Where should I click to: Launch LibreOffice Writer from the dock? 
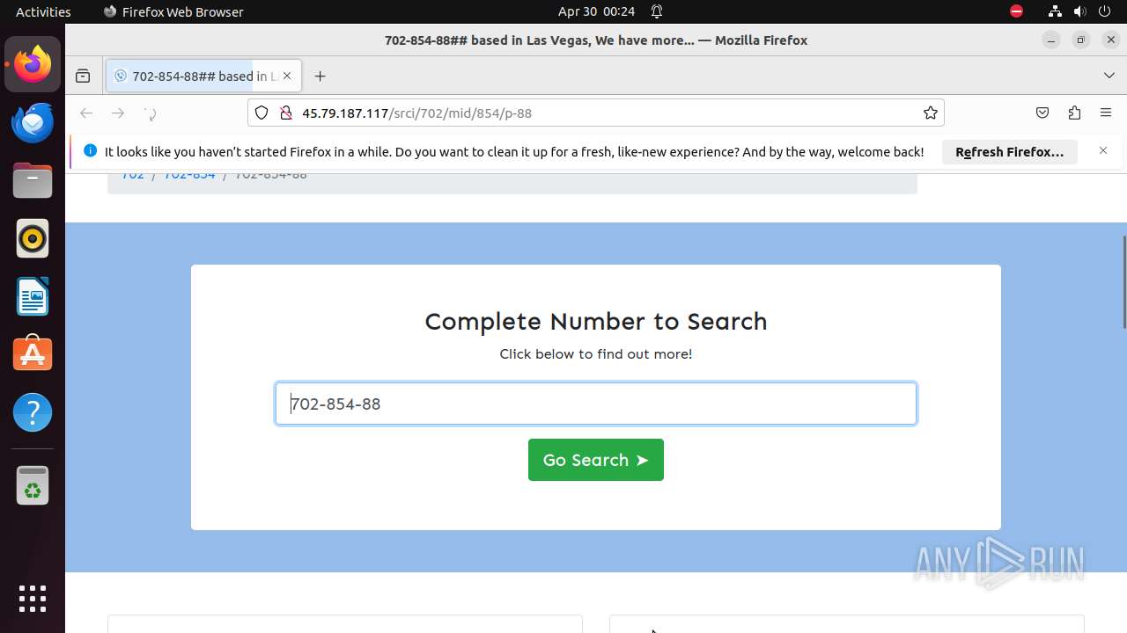pos(33,296)
